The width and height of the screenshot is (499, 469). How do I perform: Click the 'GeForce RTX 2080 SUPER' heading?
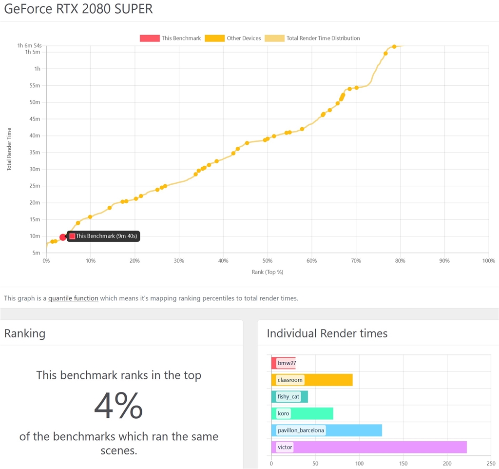pos(78,9)
